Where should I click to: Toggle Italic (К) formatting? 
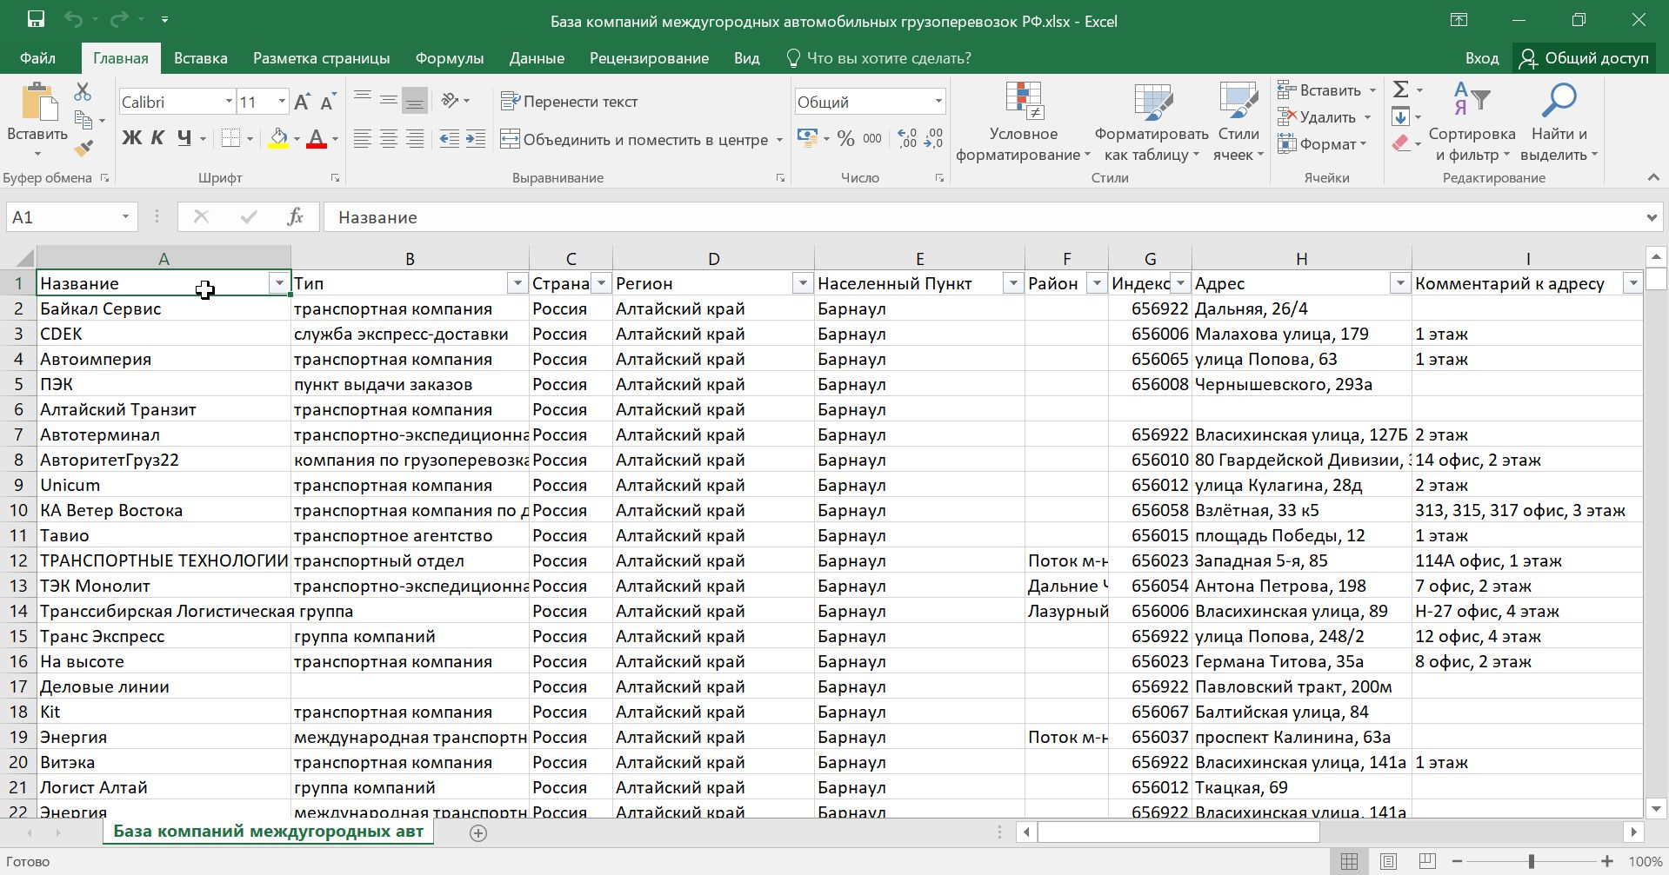[x=157, y=138]
